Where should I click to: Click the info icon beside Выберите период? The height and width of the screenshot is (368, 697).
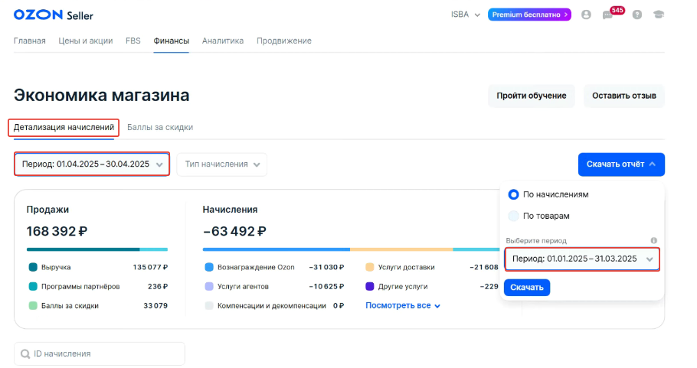click(x=654, y=240)
